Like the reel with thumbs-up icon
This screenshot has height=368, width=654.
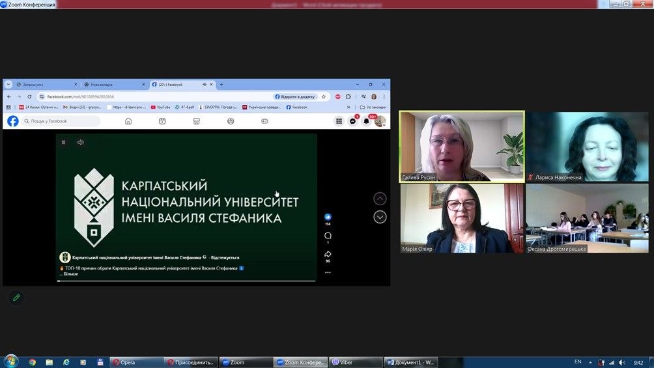click(328, 217)
